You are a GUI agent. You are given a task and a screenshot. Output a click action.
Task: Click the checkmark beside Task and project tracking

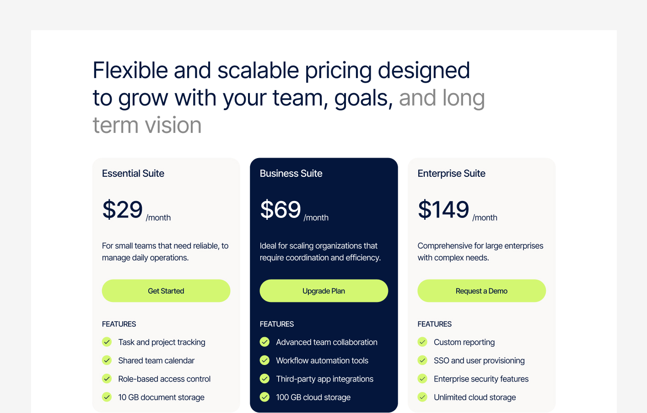107,342
